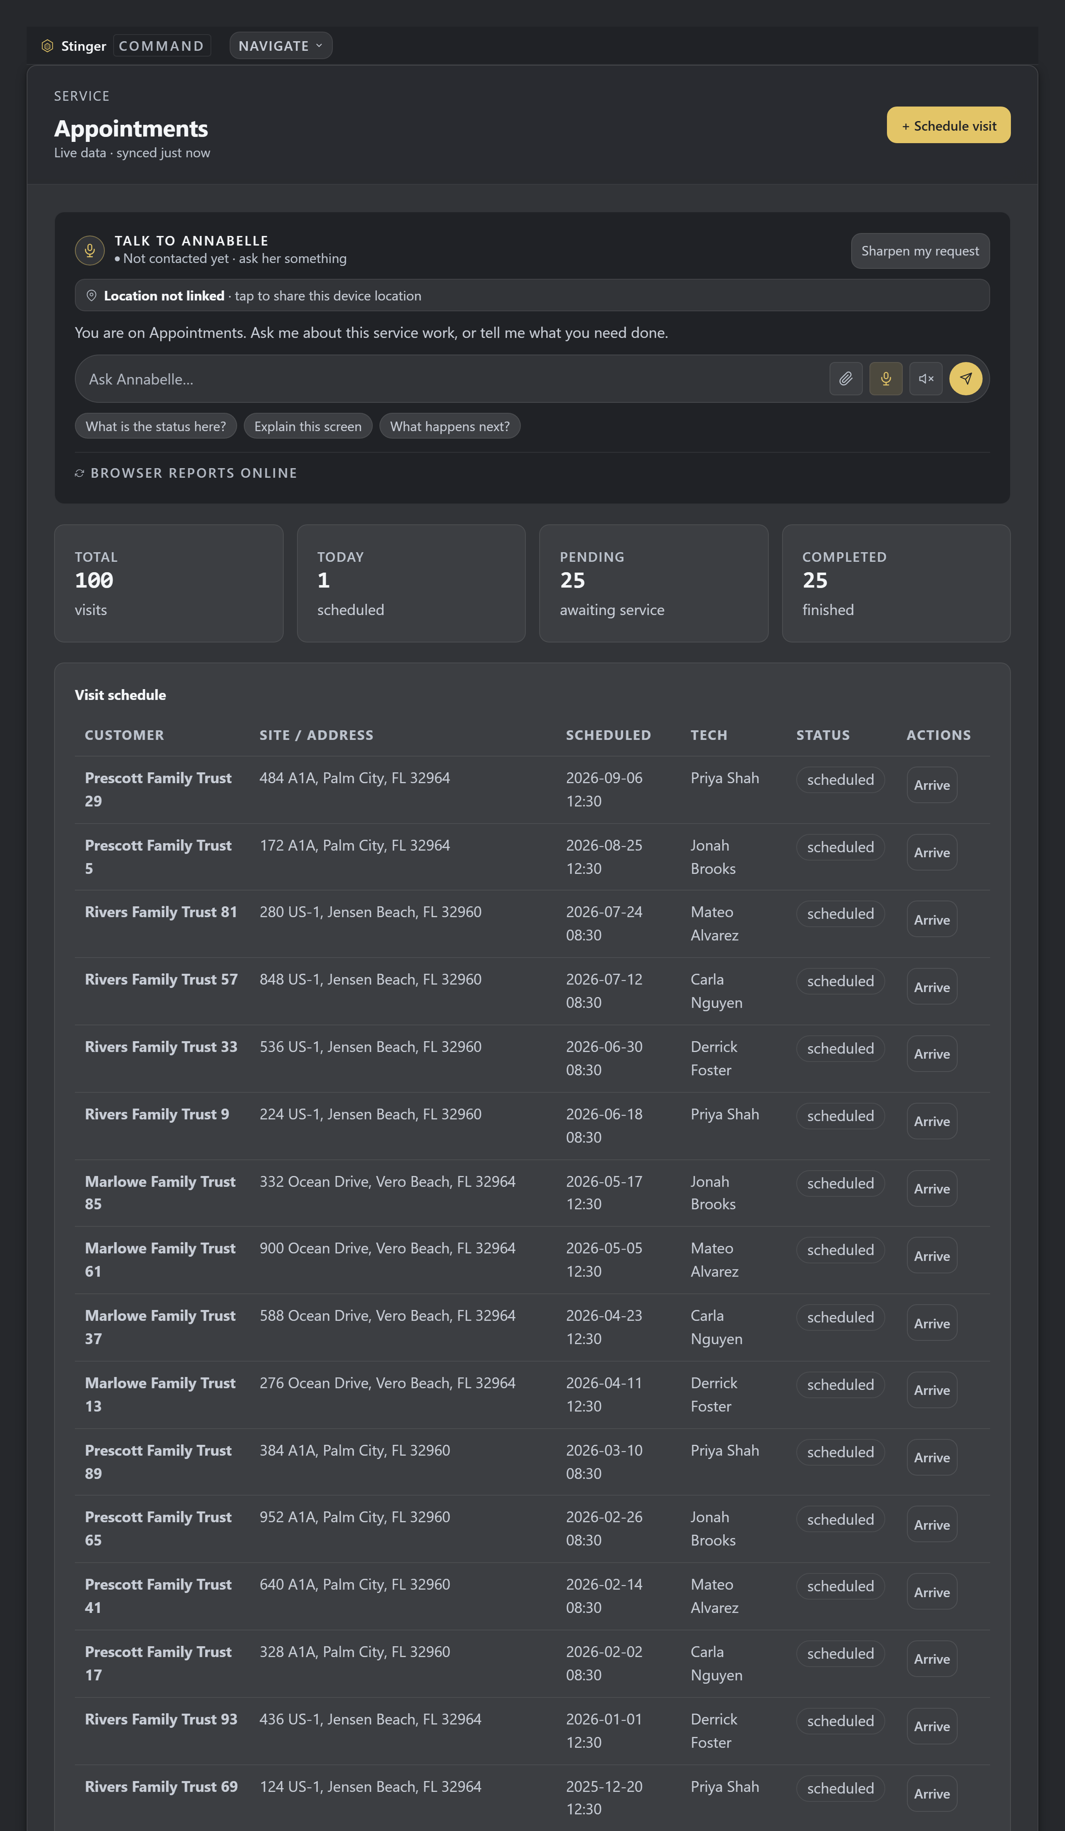Click Arrive for Rivers Family Trust 93
Screen dimensions: 1065x1831
click(x=932, y=1727)
